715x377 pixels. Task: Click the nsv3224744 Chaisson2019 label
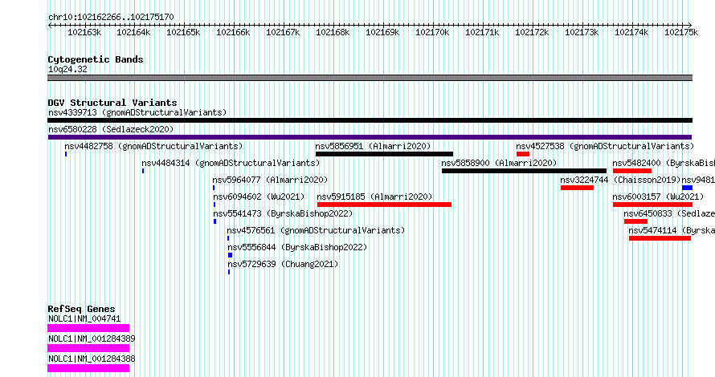(x=621, y=180)
